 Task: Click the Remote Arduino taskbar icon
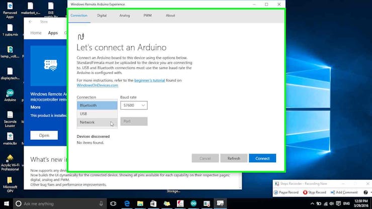(220, 203)
